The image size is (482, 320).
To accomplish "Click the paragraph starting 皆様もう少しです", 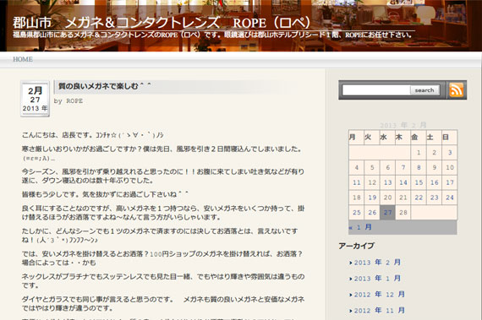I will click(x=105, y=194).
